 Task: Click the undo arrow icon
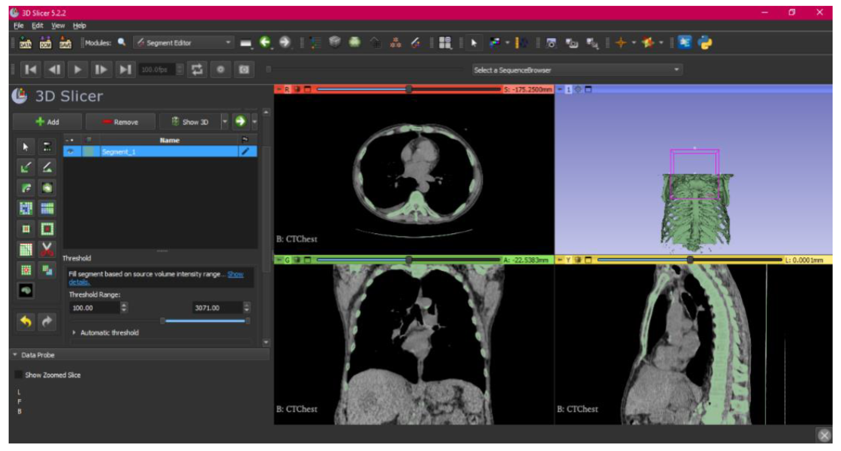[26, 322]
